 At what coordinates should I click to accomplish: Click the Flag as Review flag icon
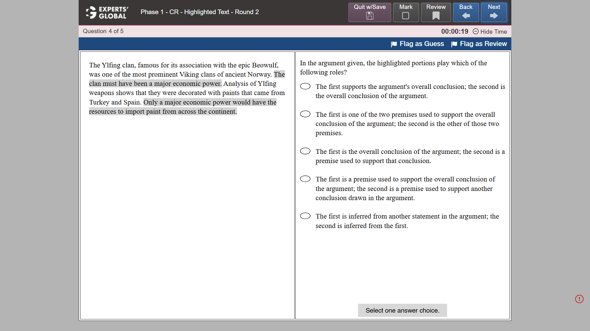pyautogui.click(x=454, y=44)
